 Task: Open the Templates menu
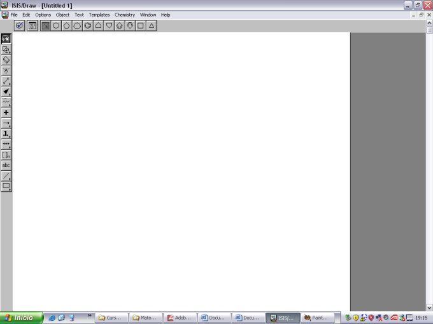pyautogui.click(x=99, y=15)
